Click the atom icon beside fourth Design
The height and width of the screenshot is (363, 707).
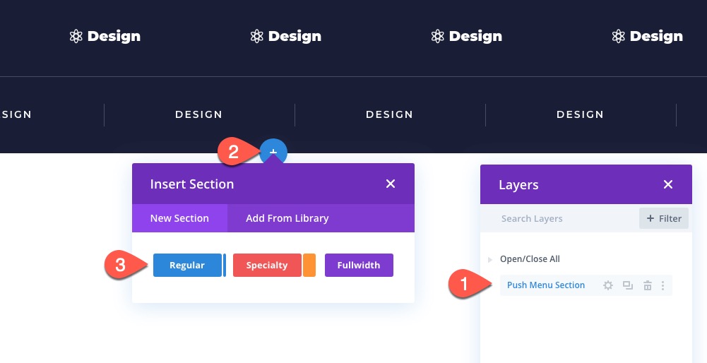click(x=619, y=36)
